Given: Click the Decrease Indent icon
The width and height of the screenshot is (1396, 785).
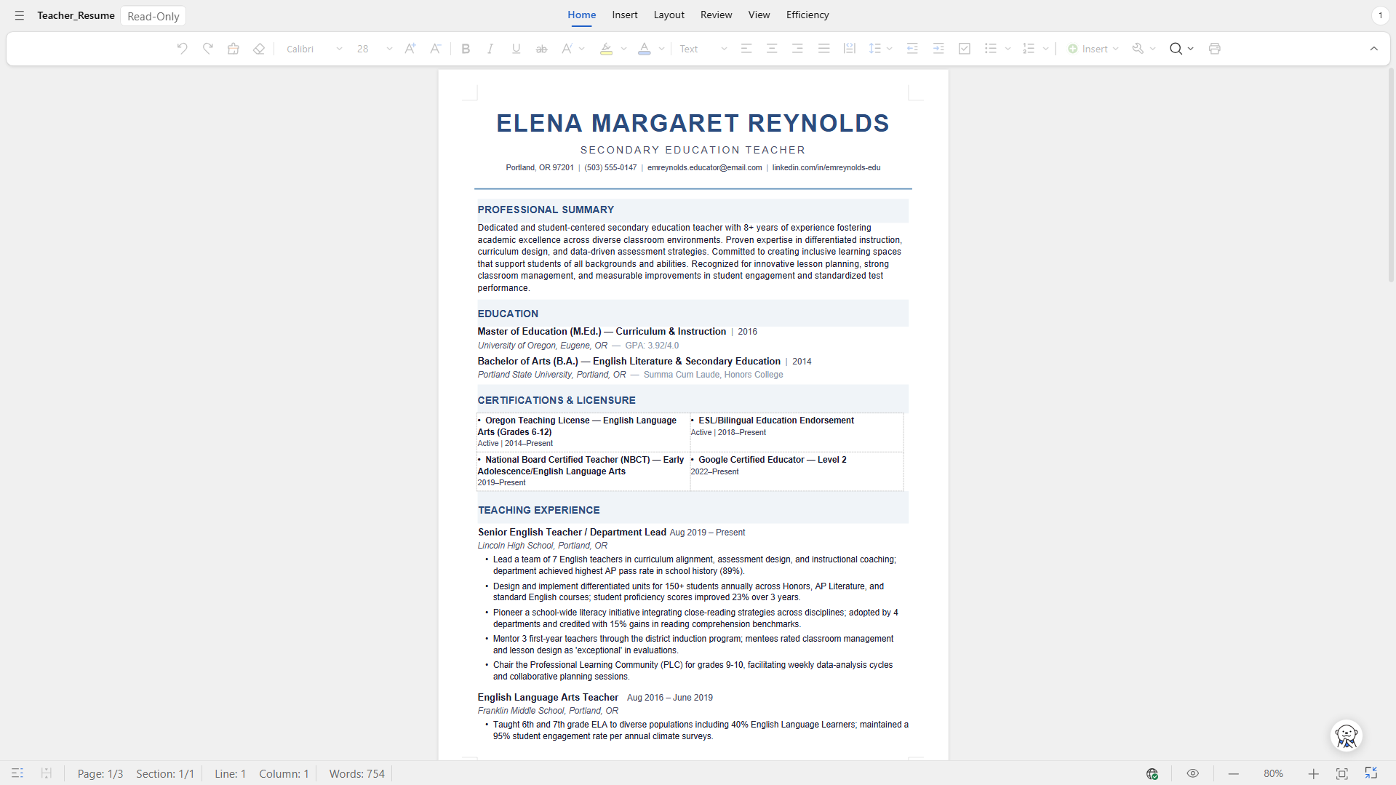Looking at the screenshot, I should [912, 49].
